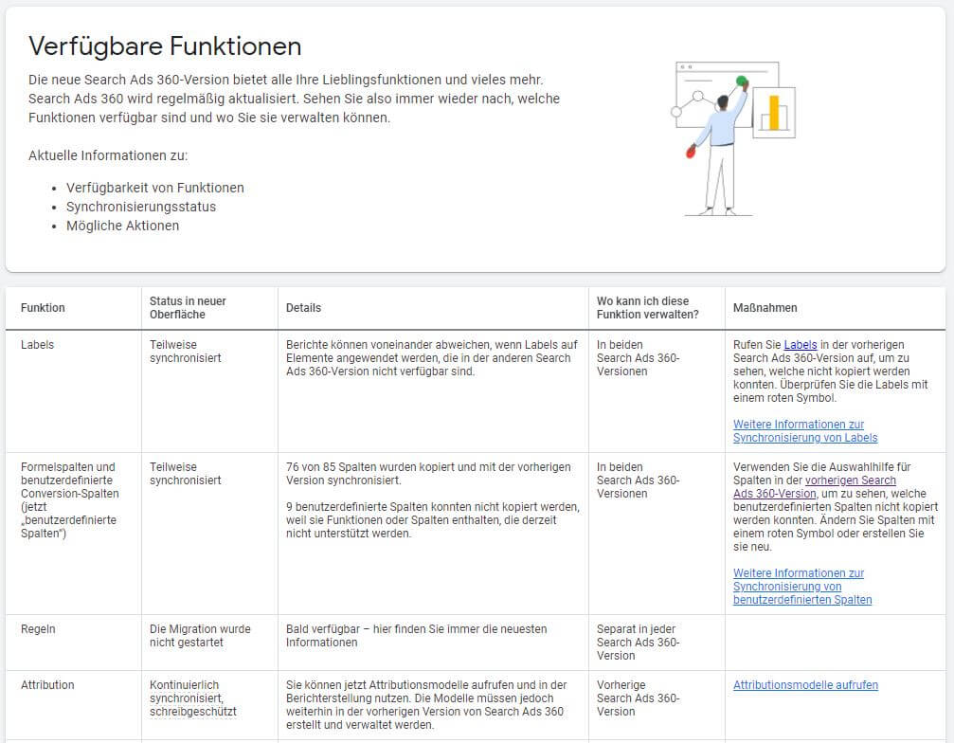Click the "Synchronisierungsstatus" bullet item

(141, 207)
